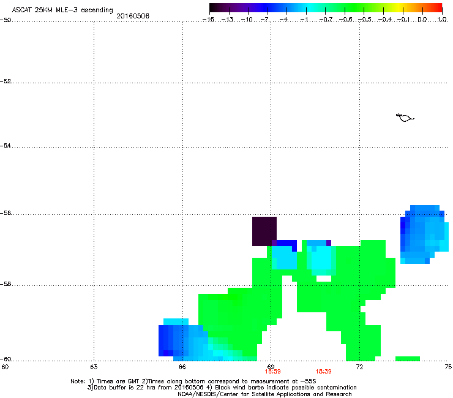This screenshot has width=453, height=398.
Task: Click the color bar label '-1'
Action: point(304,20)
